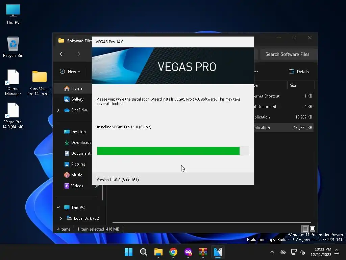The width and height of the screenshot is (346, 260).
Task: Open the network status tray icon
Action: (x=294, y=252)
